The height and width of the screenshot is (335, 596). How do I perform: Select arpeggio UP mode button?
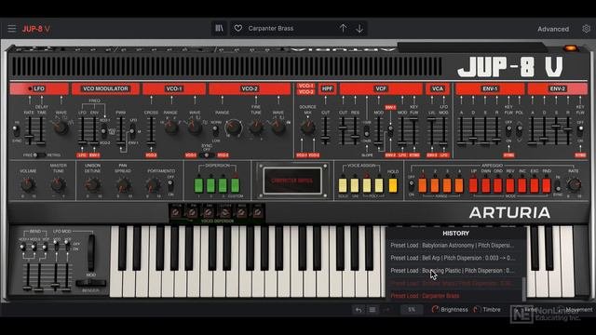coord(474,185)
